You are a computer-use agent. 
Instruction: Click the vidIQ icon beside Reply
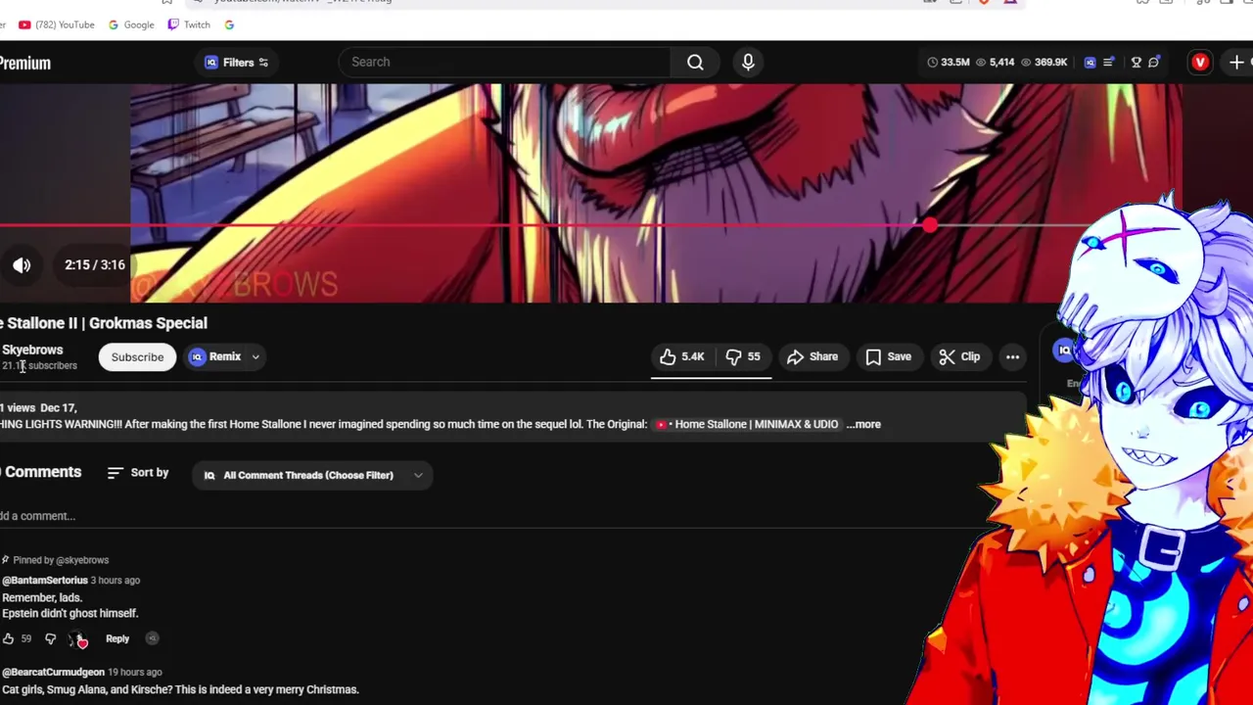(x=152, y=638)
